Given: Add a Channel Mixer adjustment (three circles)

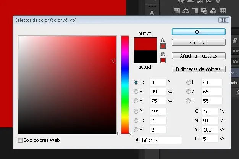Looking at the screenshot, I should [213, 11].
